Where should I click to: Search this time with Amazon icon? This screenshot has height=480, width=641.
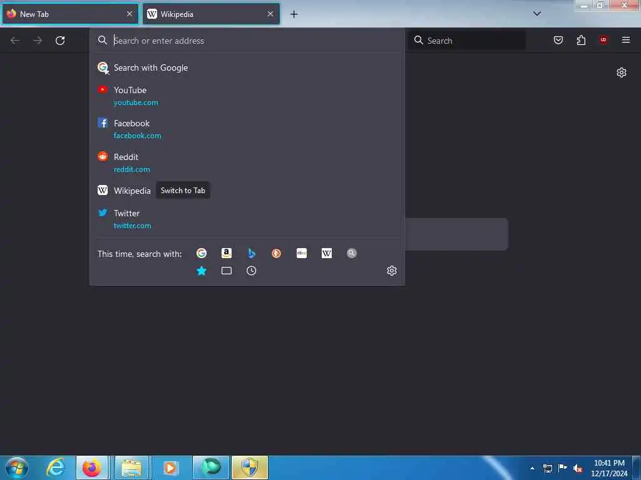(227, 254)
